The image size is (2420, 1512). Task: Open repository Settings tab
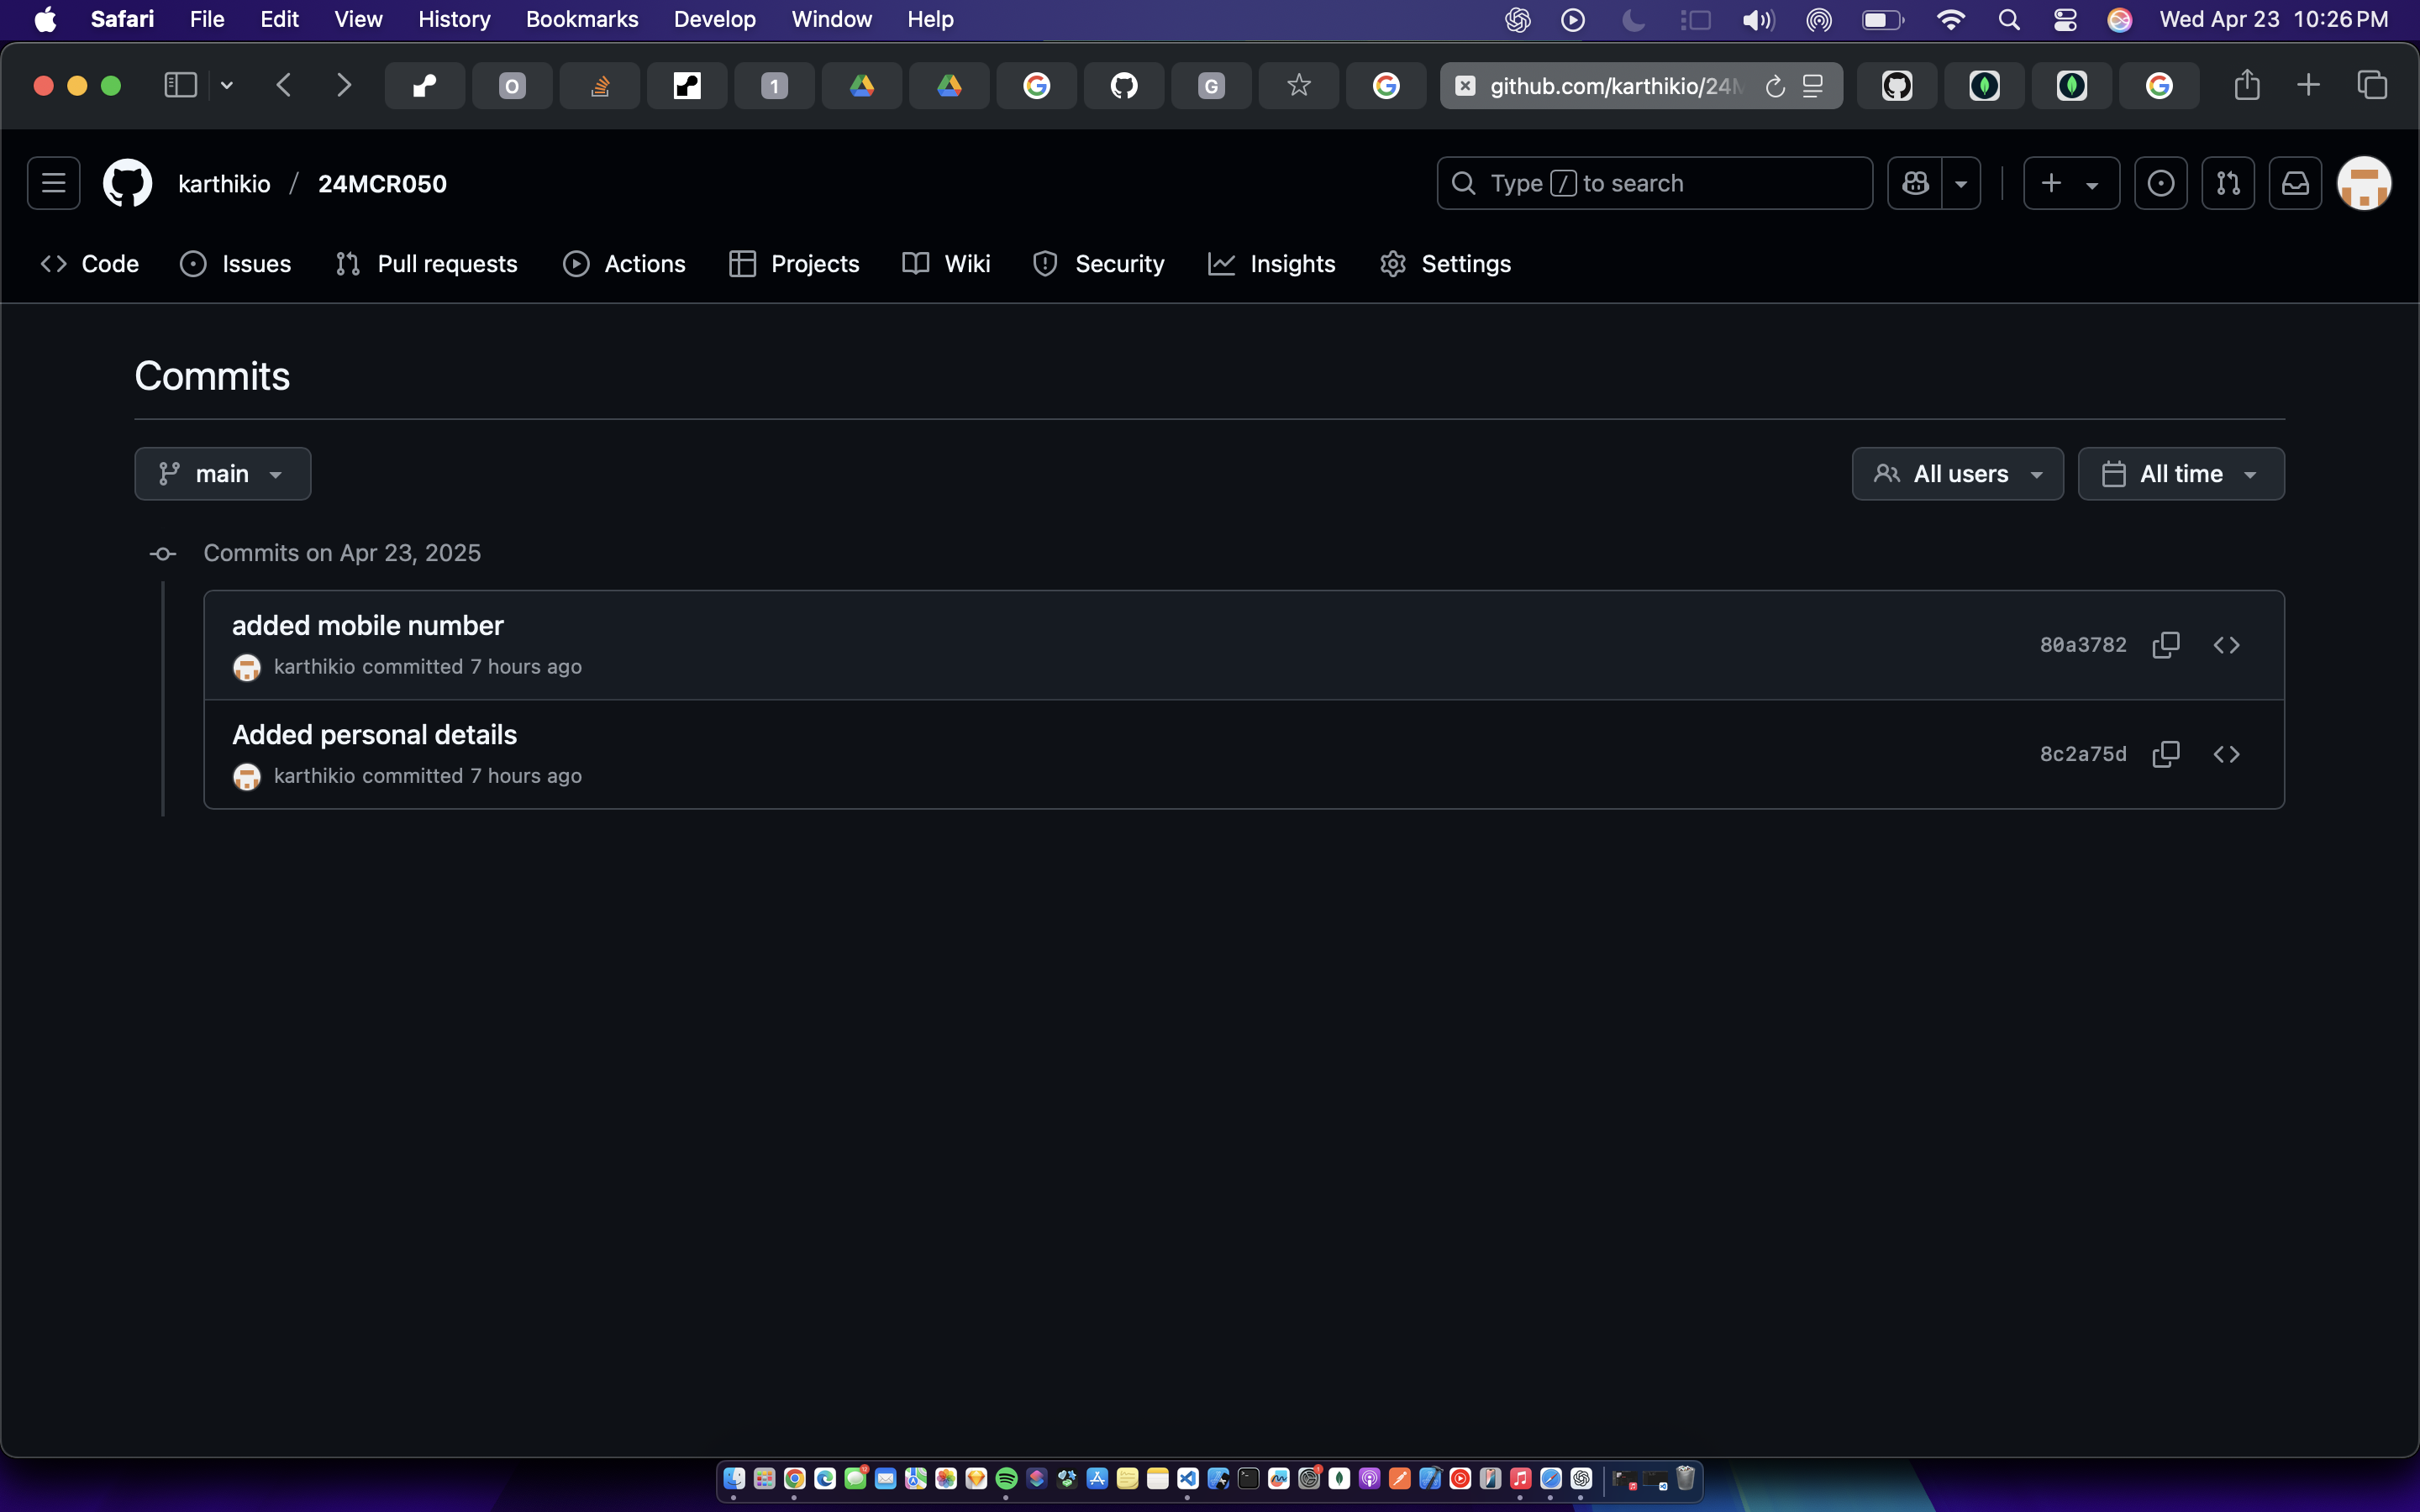[x=1445, y=264]
